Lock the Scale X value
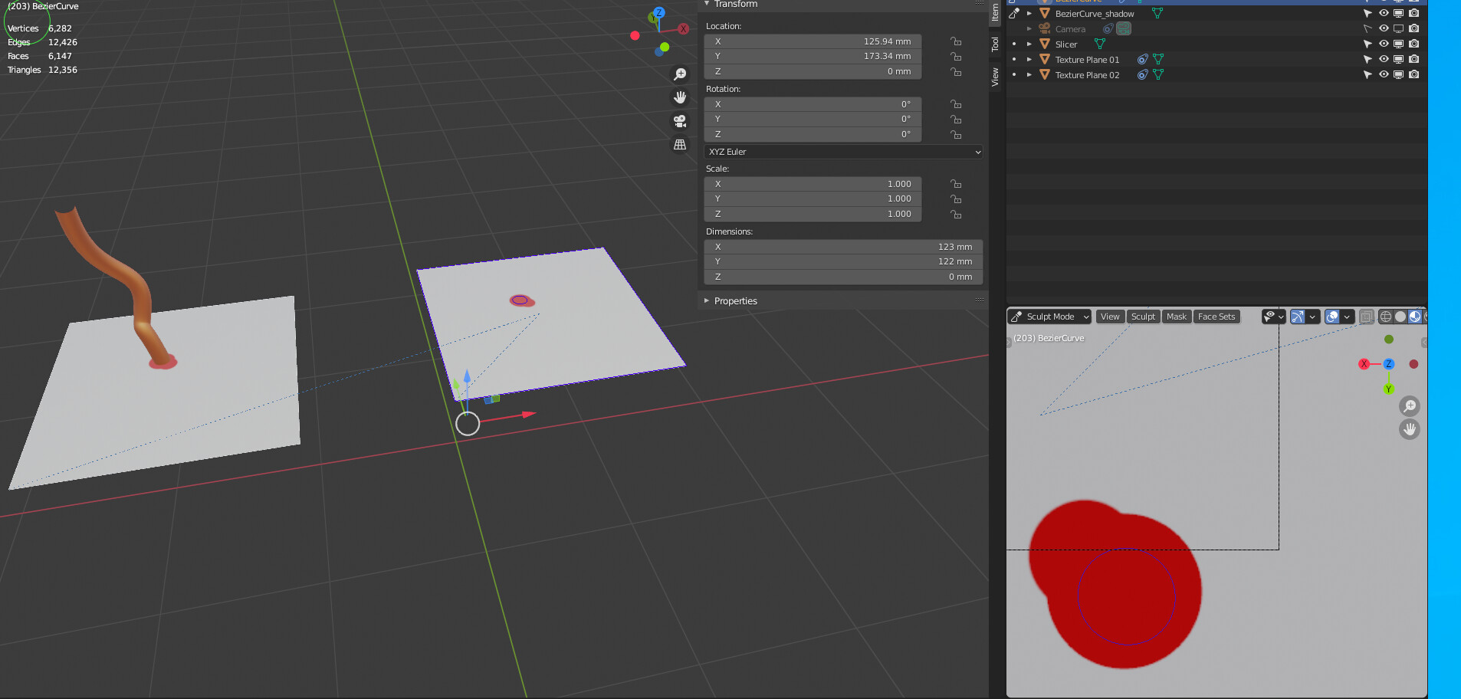The width and height of the screenshot is (1461, 699). pos(956,184)
